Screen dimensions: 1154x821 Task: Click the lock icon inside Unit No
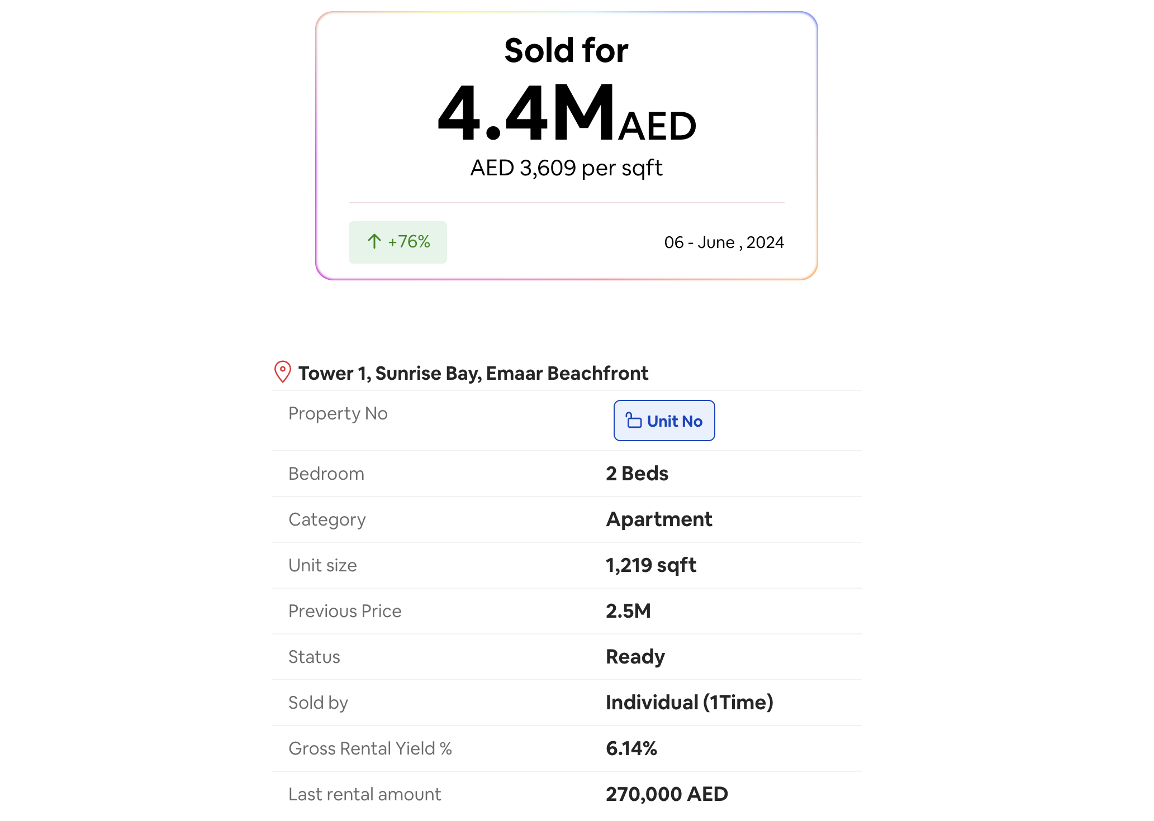(x=634, y=421)
